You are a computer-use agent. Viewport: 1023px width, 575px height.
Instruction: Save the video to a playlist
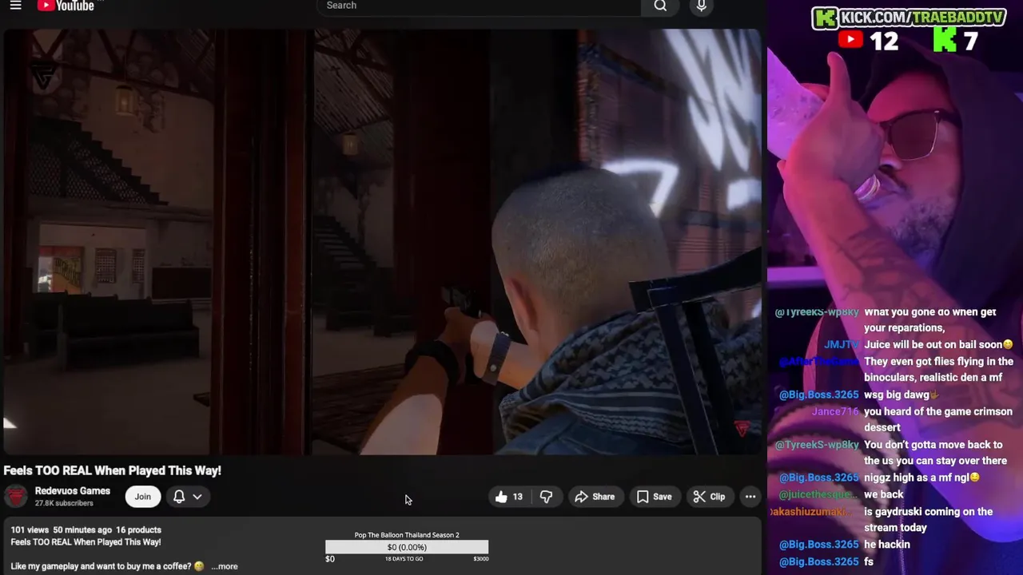click(654, 497)
